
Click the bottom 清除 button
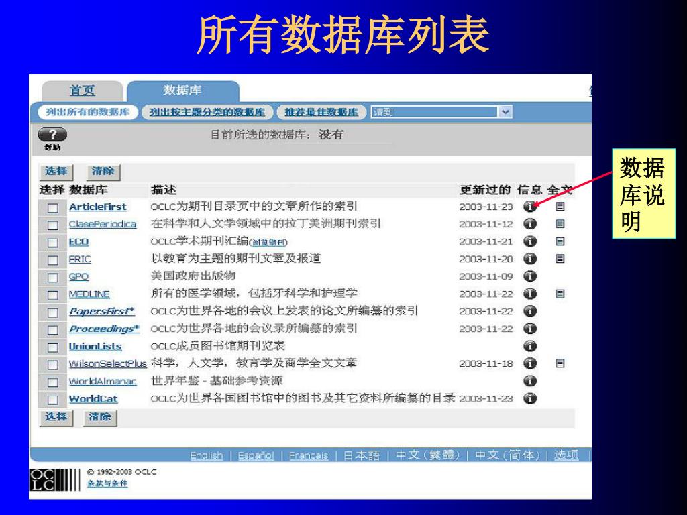(100, 417)
